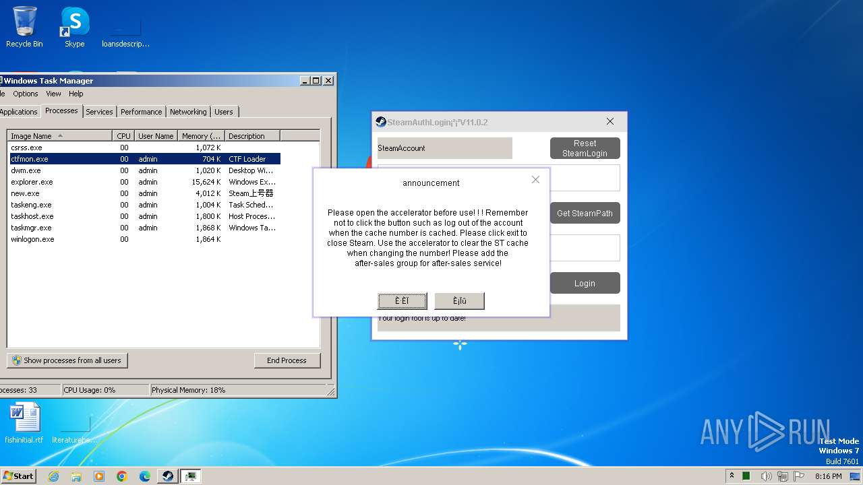The image size is (863, 485).
Task: Switch to Users tab
Action: click(x=224, y=112)
